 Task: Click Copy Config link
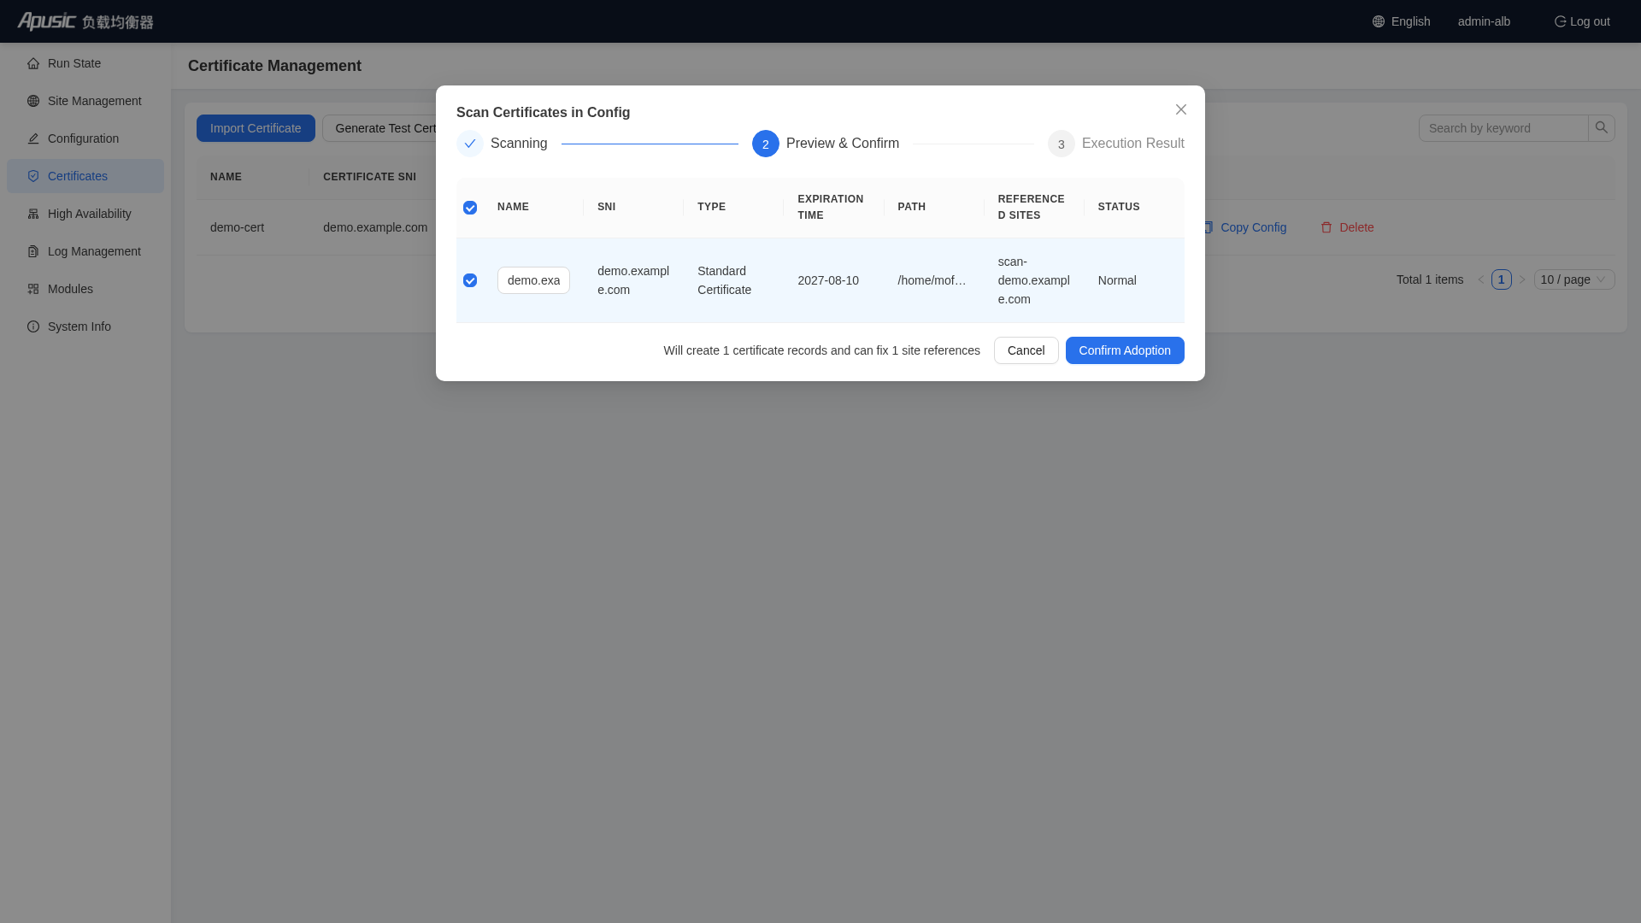1244,227
